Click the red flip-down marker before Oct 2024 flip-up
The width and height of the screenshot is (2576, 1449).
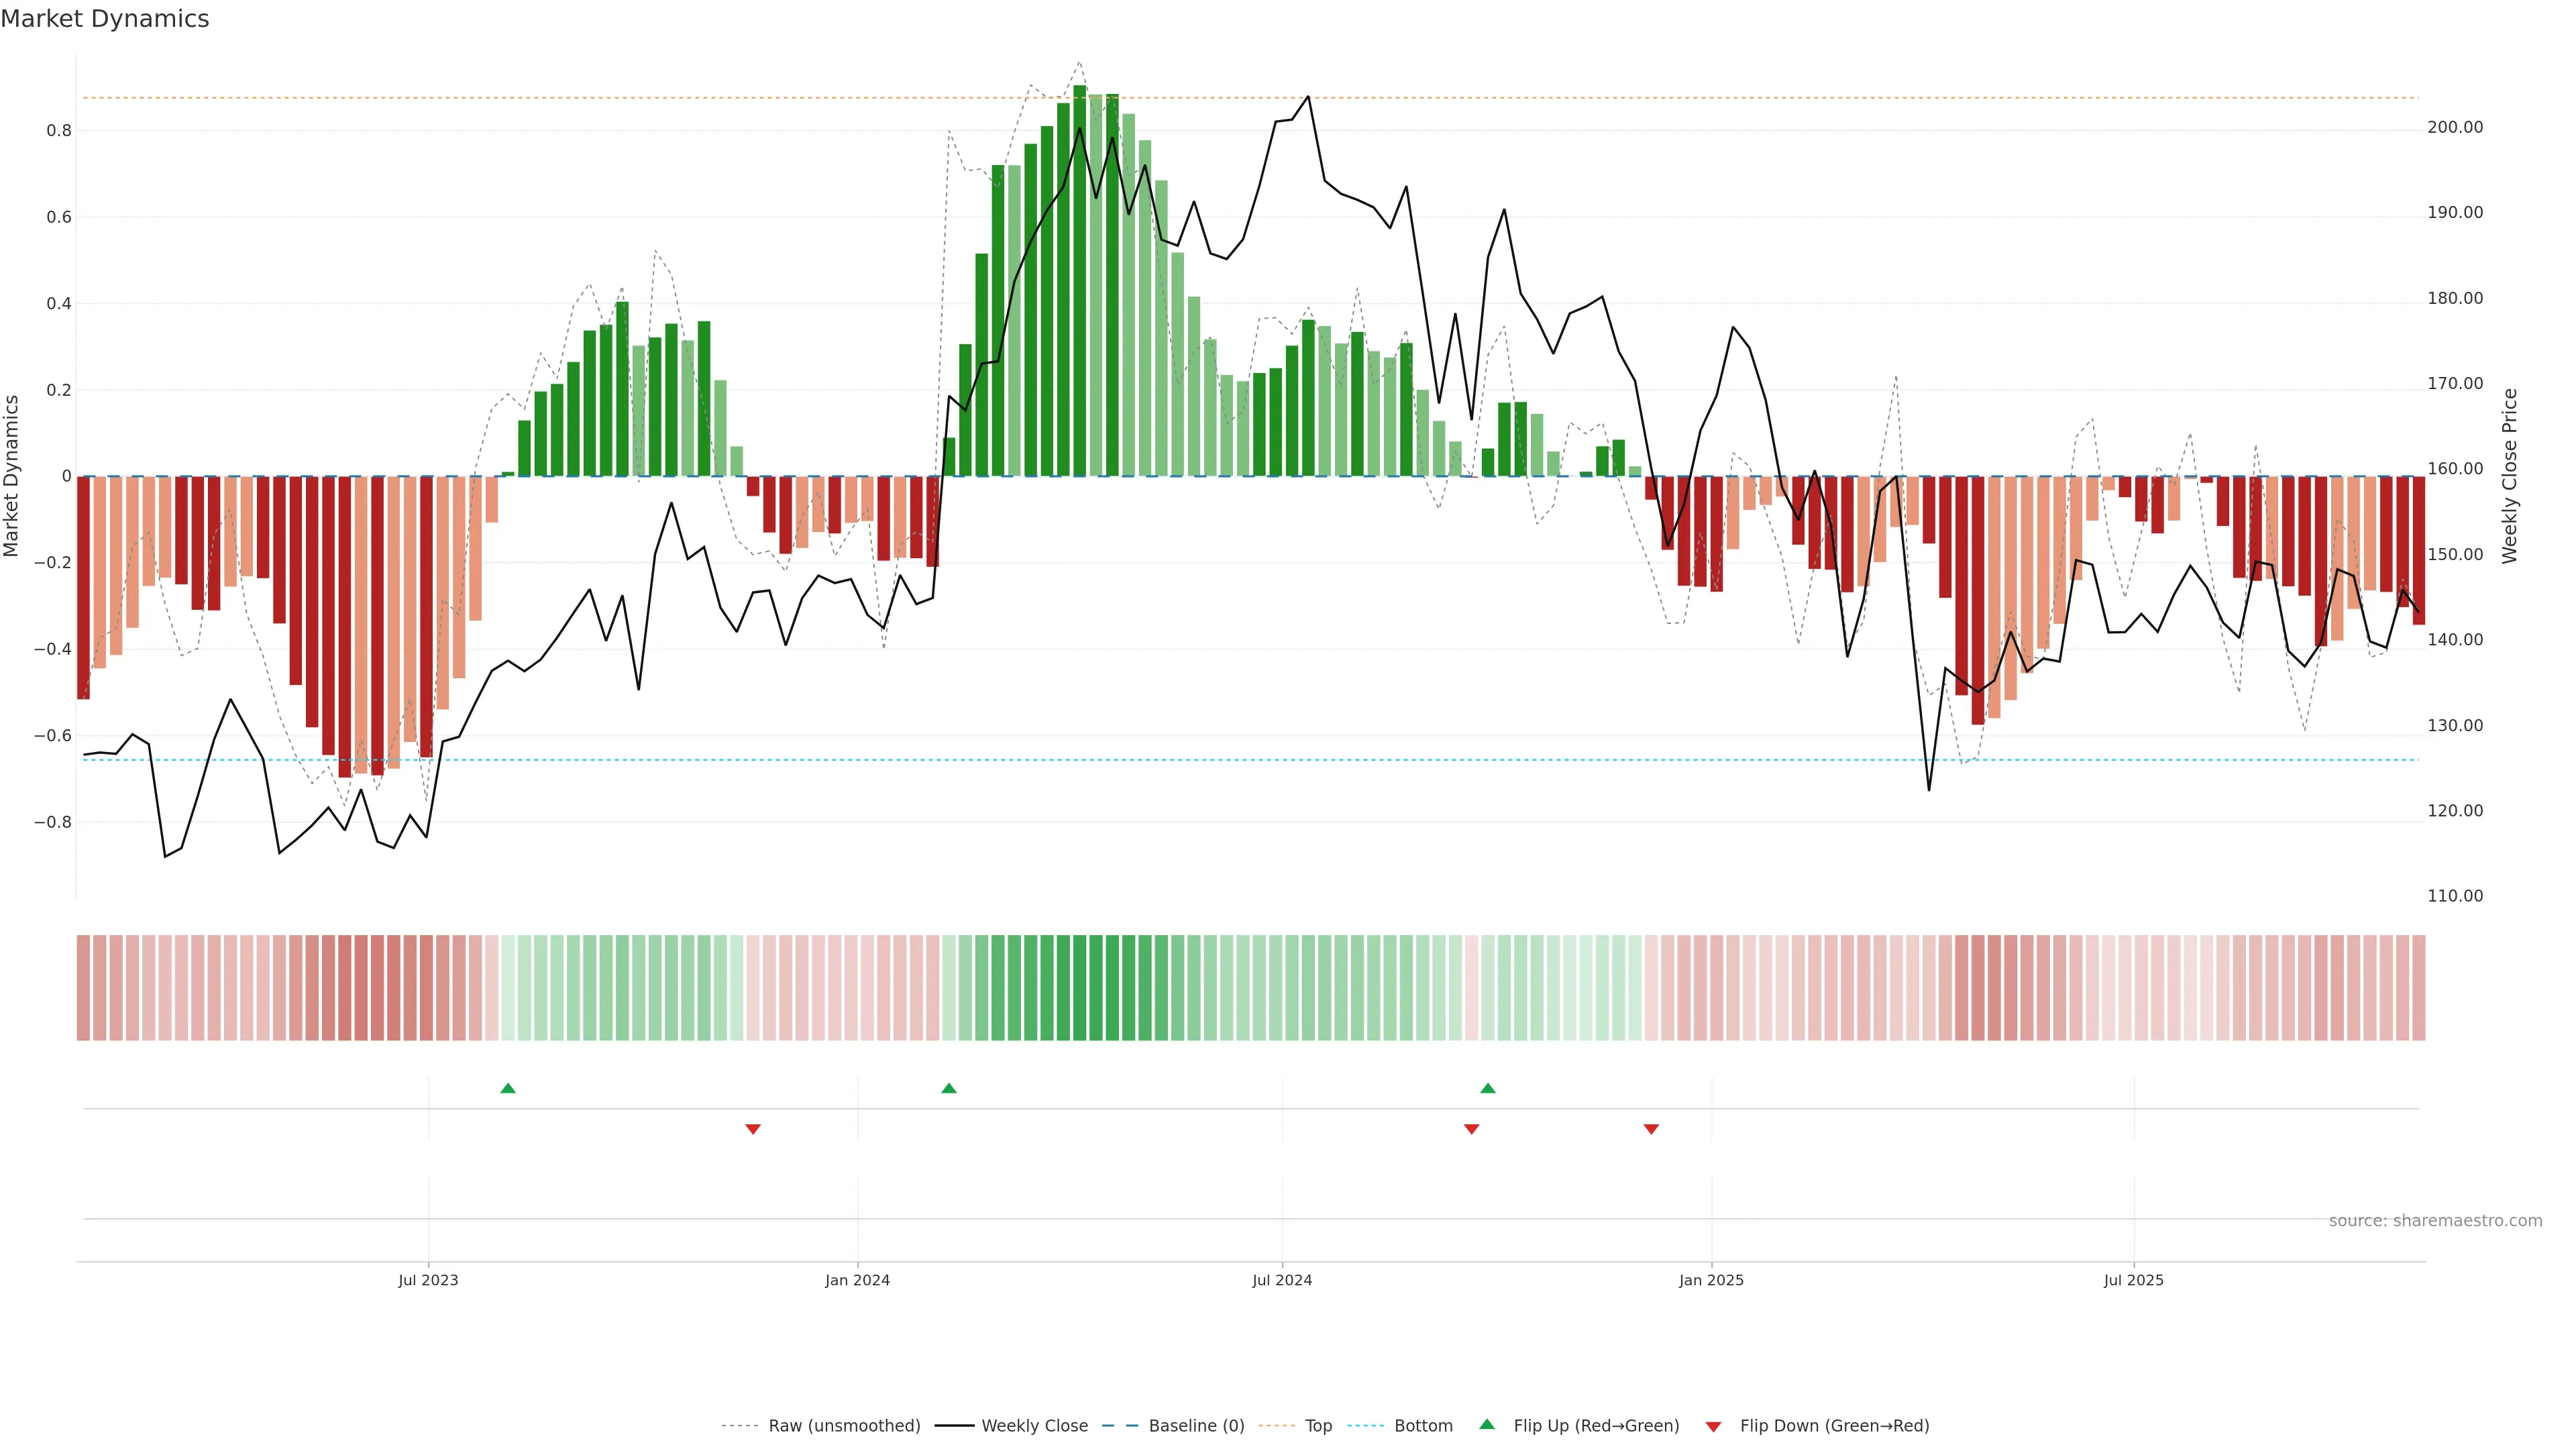pos(1471,1129)
